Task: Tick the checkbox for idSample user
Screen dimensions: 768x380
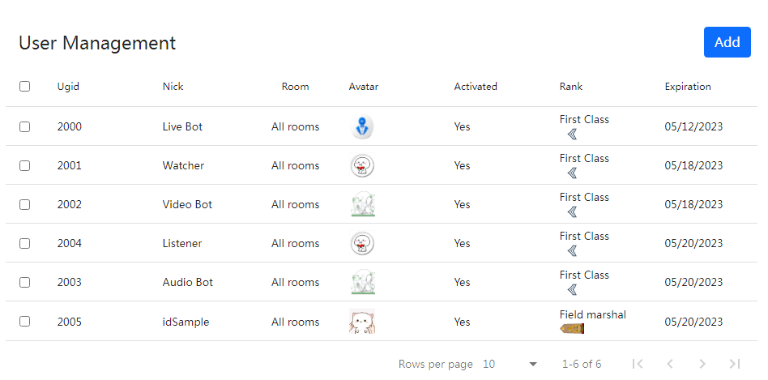Action: [x=24, y=321]
